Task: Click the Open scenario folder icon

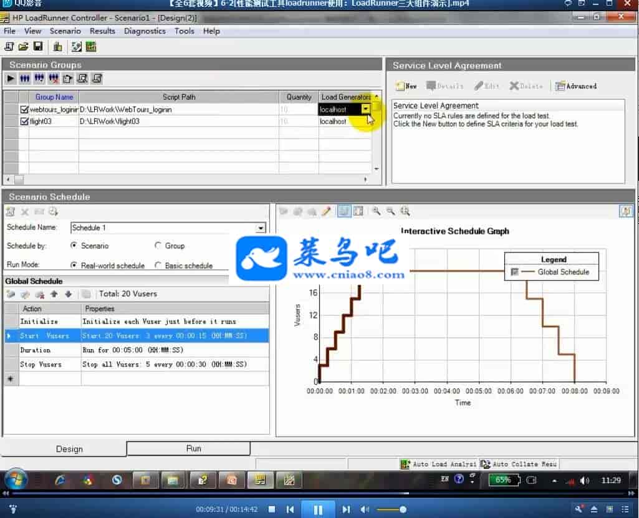Action: 24,47
